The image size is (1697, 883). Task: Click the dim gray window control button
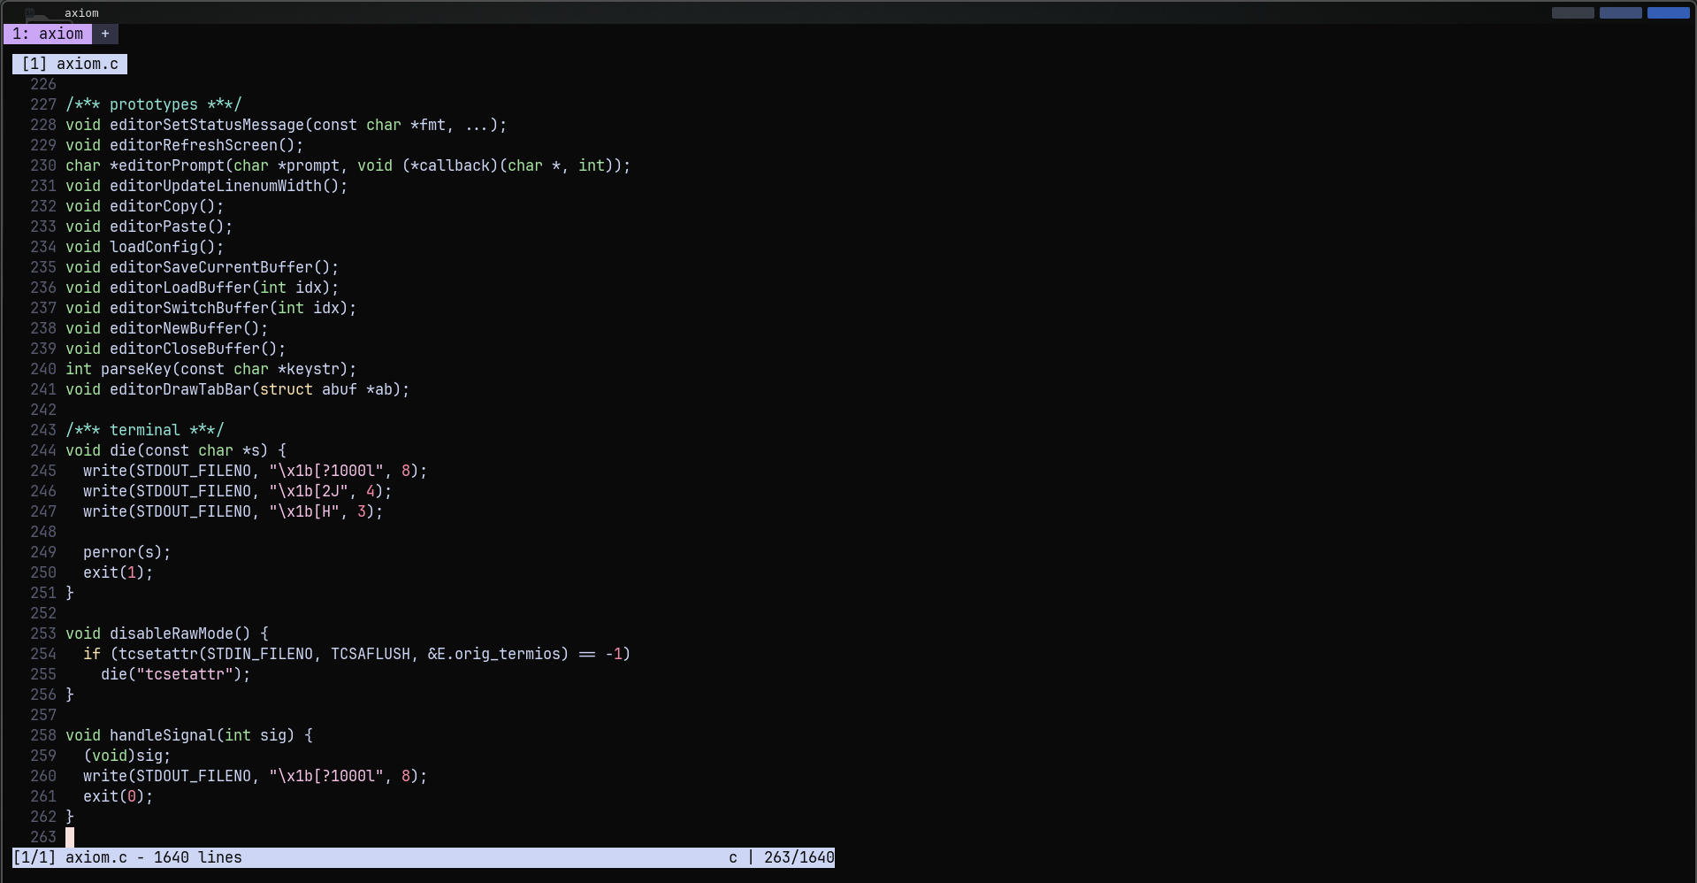[x=1572, y=12]
